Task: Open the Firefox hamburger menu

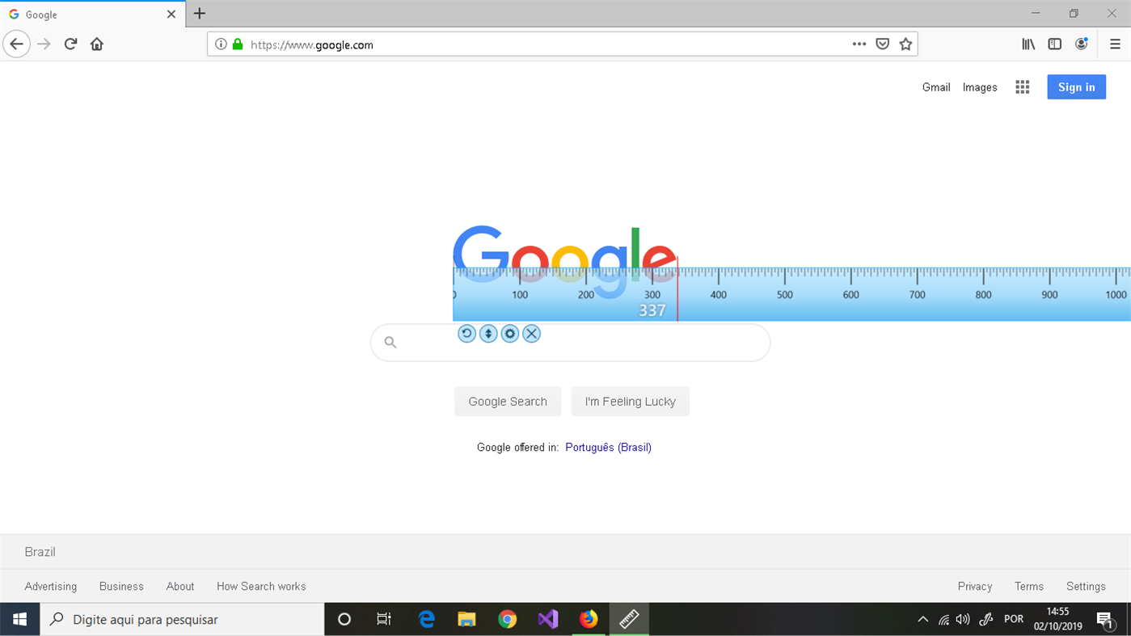Action: tap(1115, 44)
